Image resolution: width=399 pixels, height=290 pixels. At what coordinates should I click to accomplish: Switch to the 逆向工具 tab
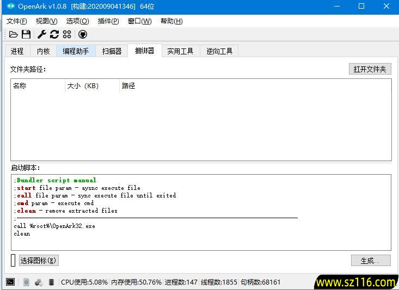coord(219,51)
